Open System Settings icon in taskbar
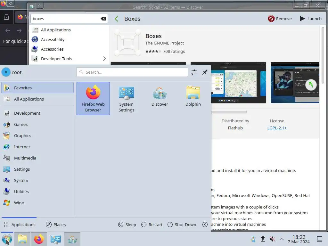The height and width of the screenshot is (246, 328). click(x=56, y=239)
